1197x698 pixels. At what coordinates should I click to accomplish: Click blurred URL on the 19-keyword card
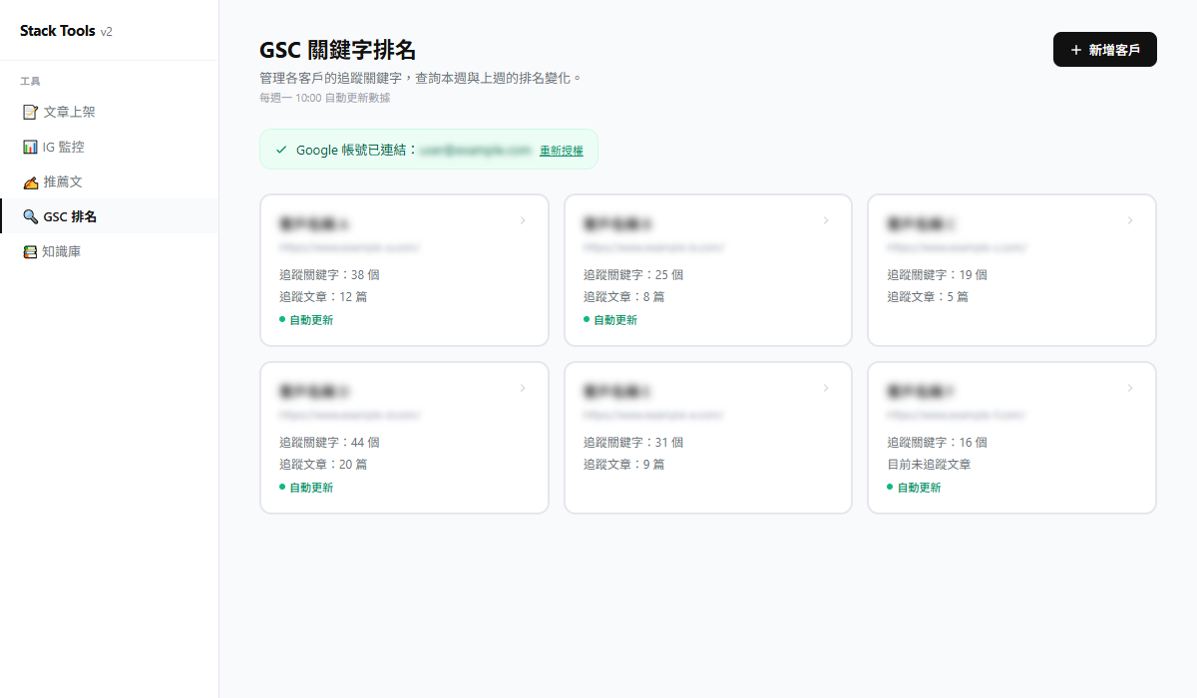[956, 247]
